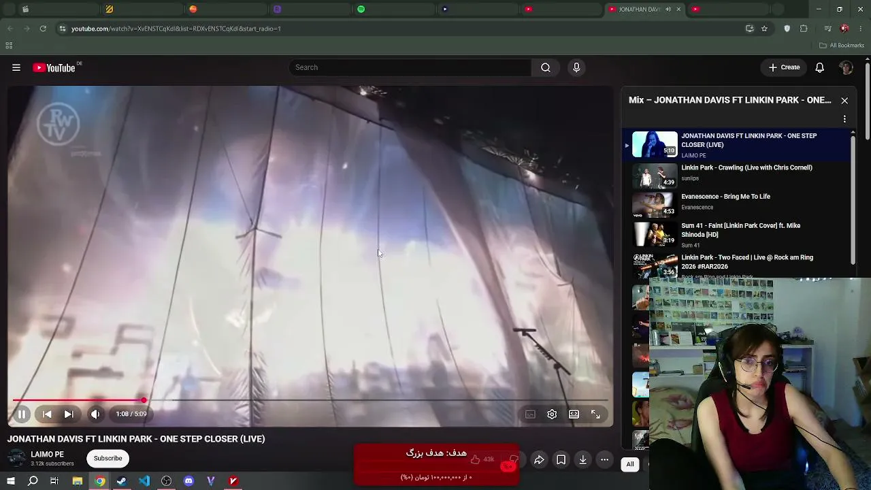Image resolution: width=871 pixels, height=490 pixels.
Task: Close the JONATHAN DAVIS browser tab
Action: [x=678, y=10]
